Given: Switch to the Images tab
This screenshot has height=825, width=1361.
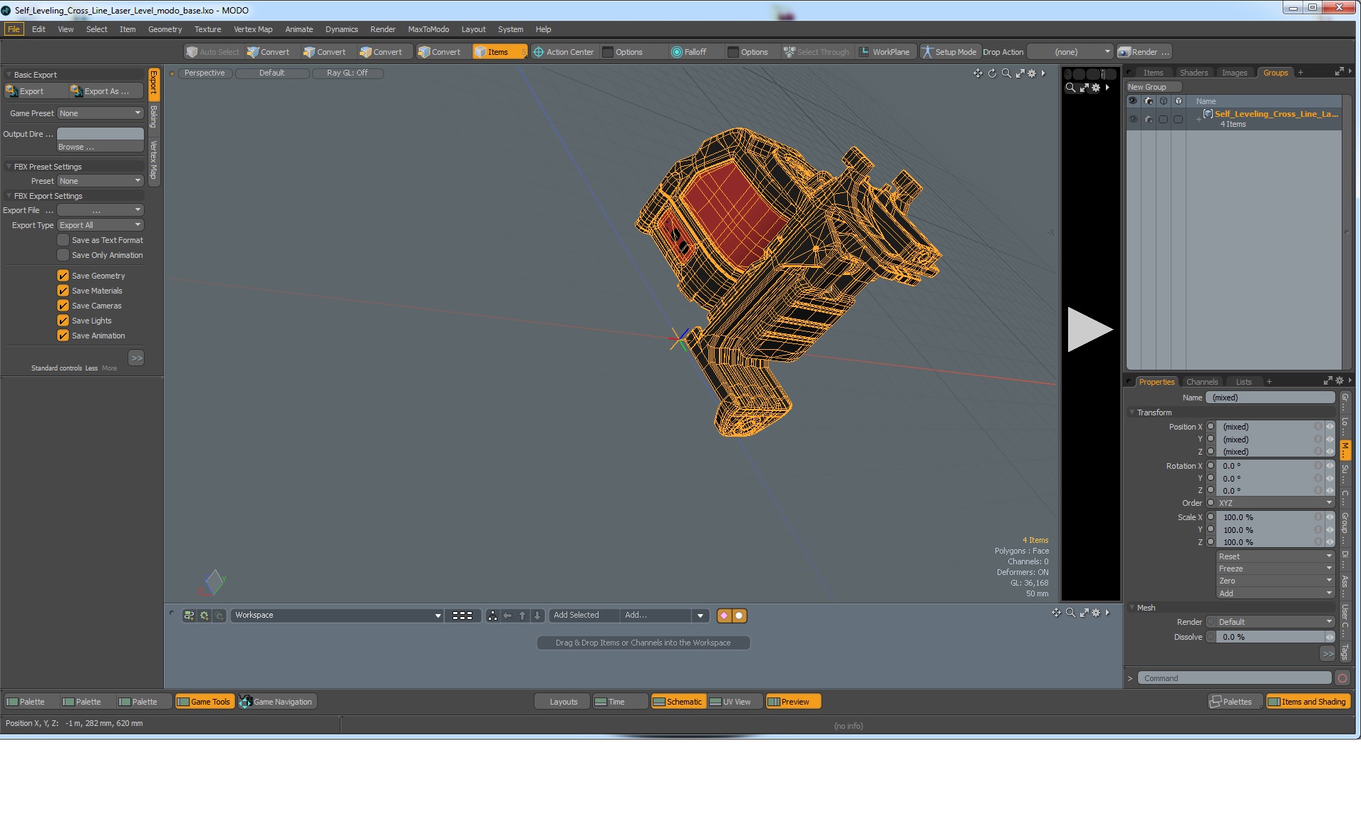Looking at the screenshot, I should tap(1234, 73).
